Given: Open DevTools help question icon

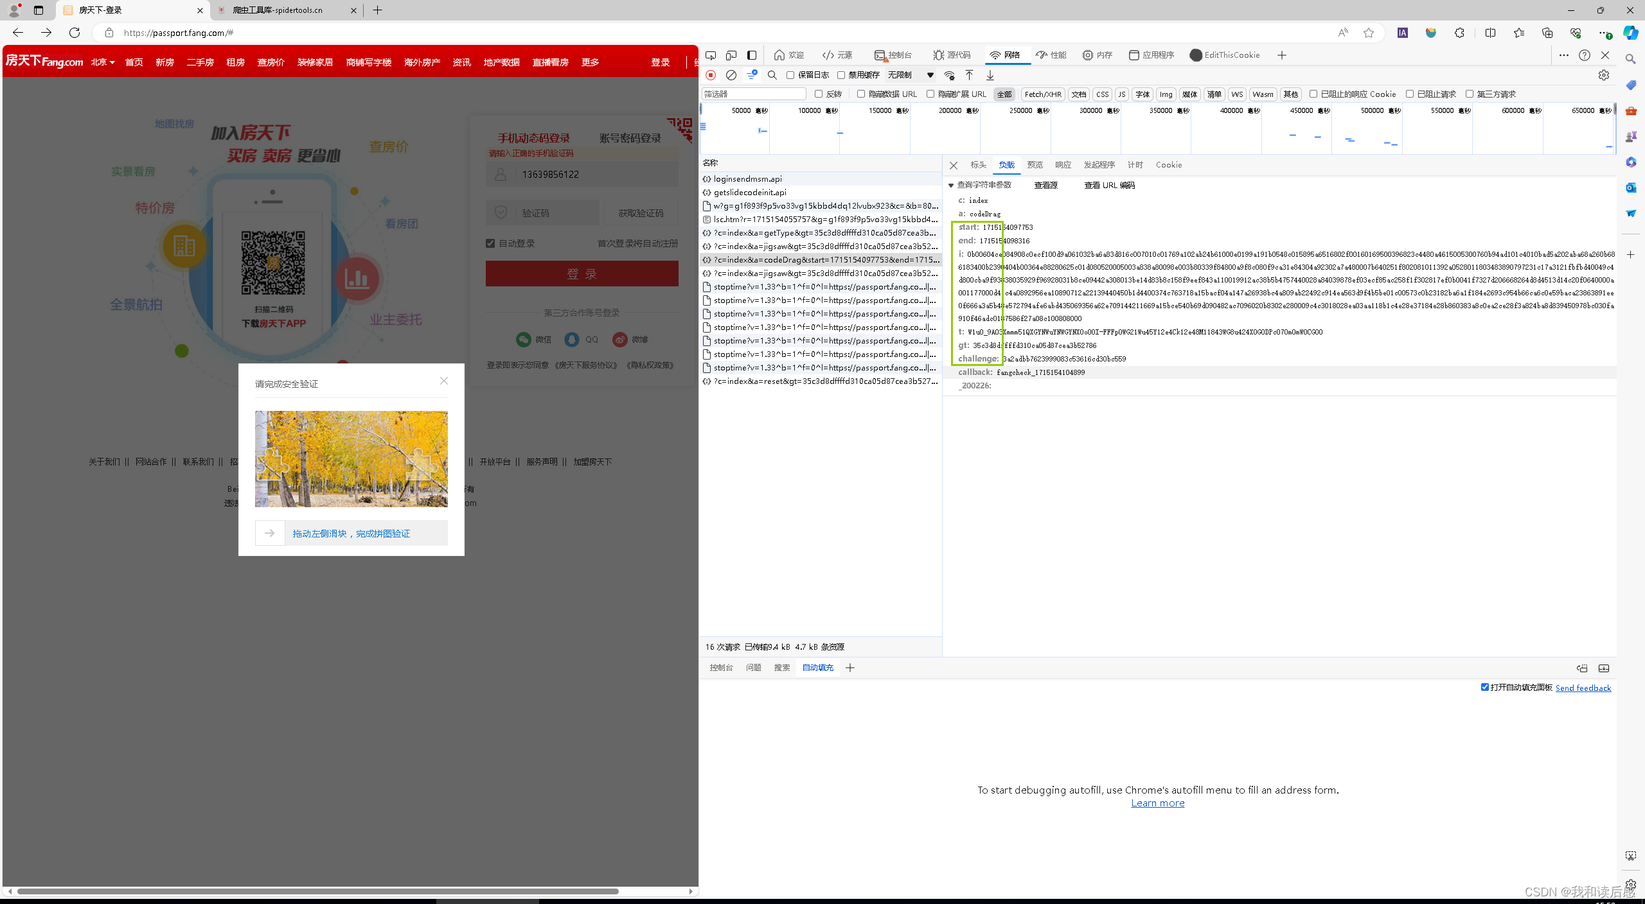Looking at the screenshot, I should click(1585, 55).
